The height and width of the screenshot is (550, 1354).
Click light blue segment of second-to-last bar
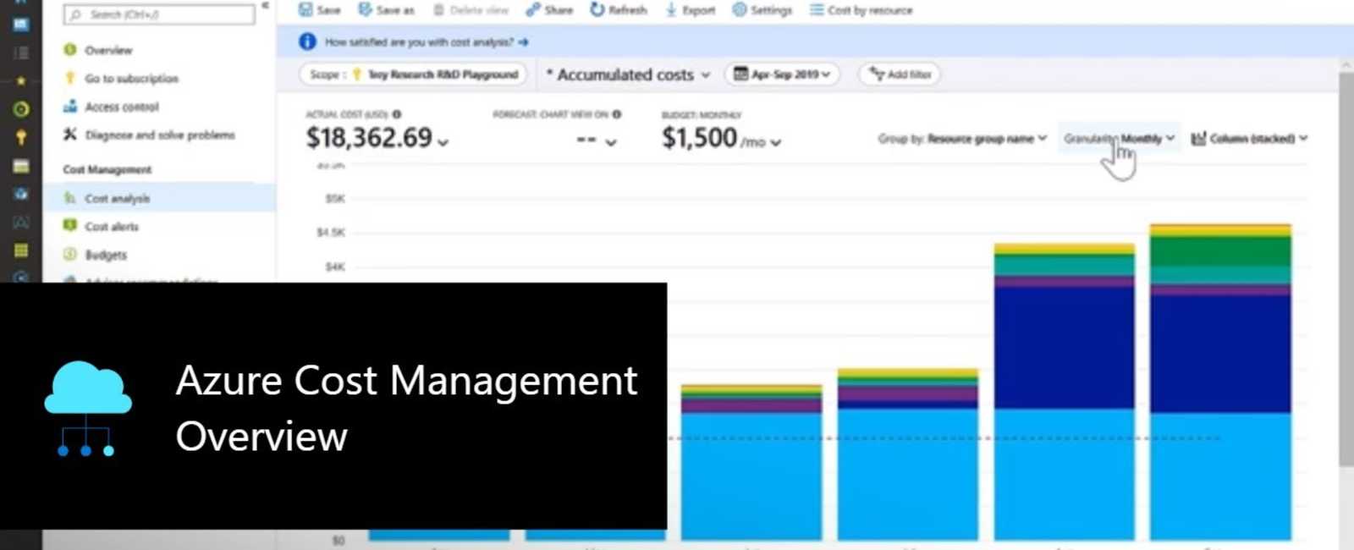point(1065,474)
